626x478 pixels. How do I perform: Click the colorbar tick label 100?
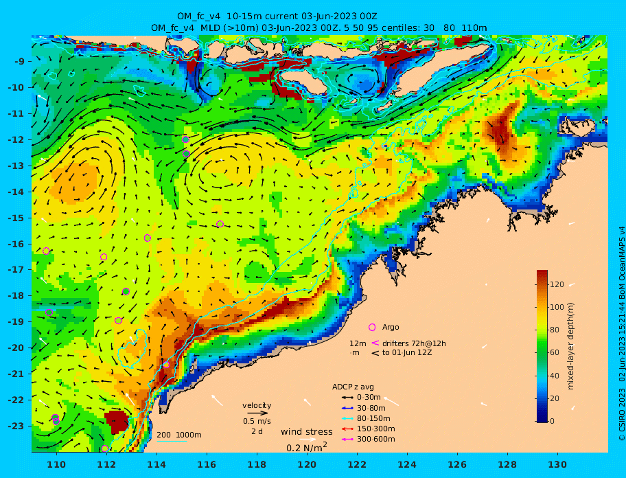pyautogui.click(x=557, y=307)
